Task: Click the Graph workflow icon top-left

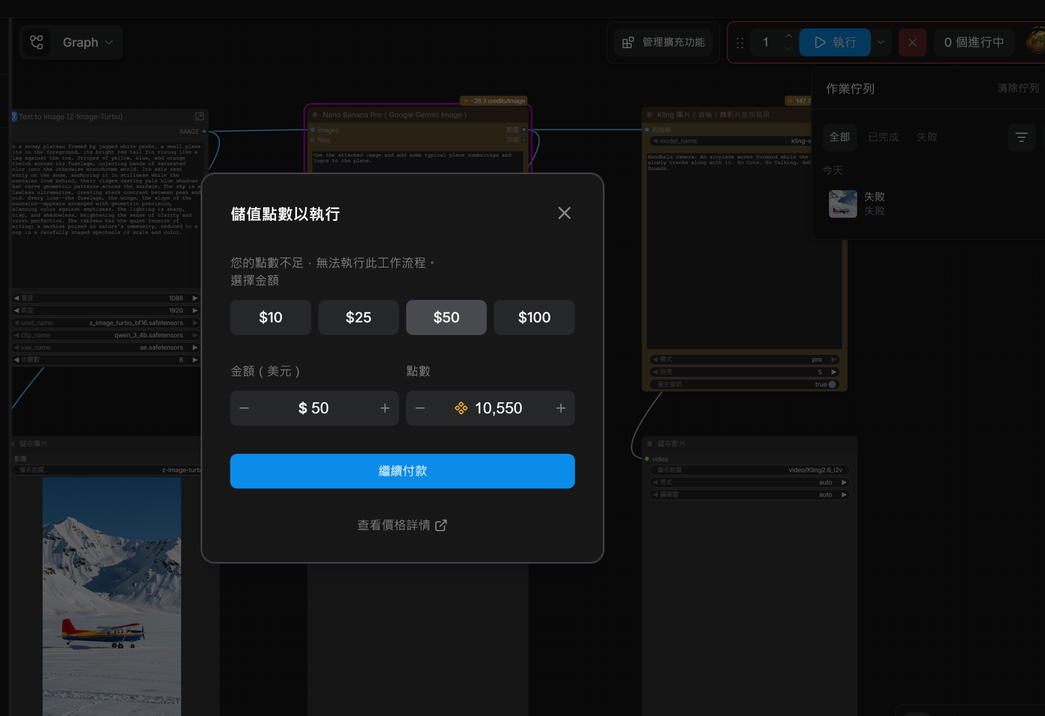Action: click(36, 42)
